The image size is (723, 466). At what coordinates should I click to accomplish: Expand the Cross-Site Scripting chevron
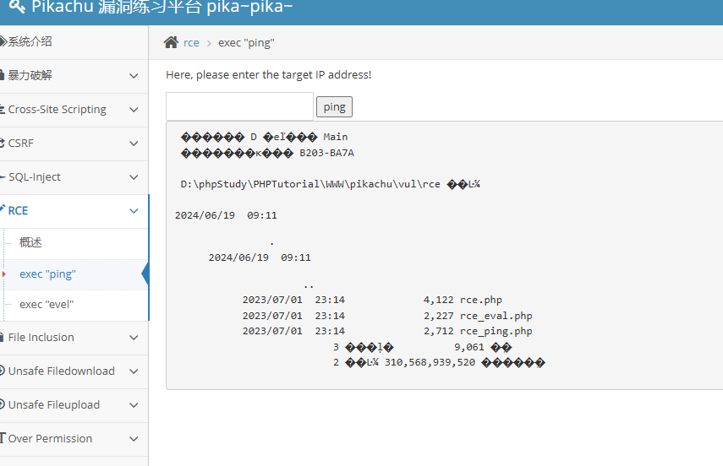pos(134,110)
